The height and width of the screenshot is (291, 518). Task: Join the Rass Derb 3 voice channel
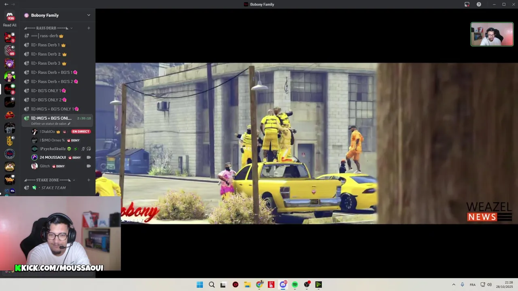click(57, 63)
